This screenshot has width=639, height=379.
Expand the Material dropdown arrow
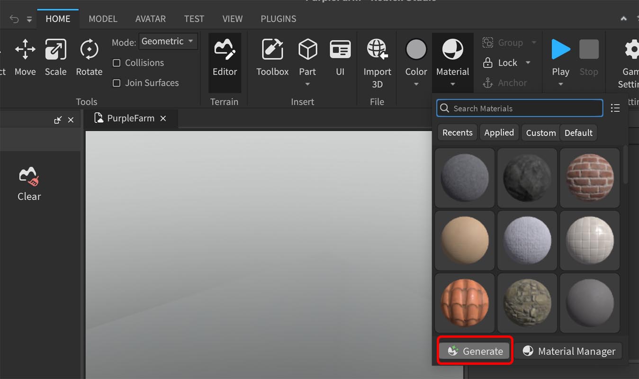point(452,84)
